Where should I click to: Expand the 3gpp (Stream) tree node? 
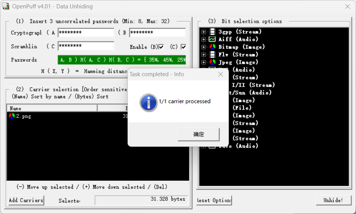(204, 32)
